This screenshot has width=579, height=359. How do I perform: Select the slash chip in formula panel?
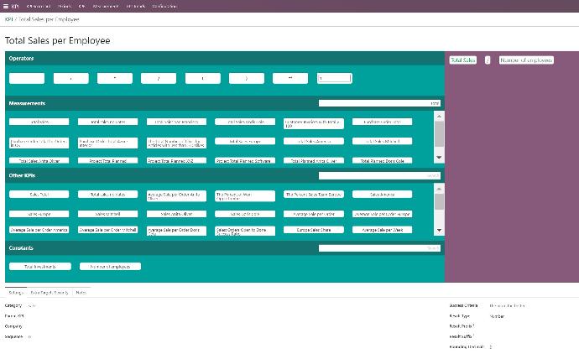coord(488,60)
